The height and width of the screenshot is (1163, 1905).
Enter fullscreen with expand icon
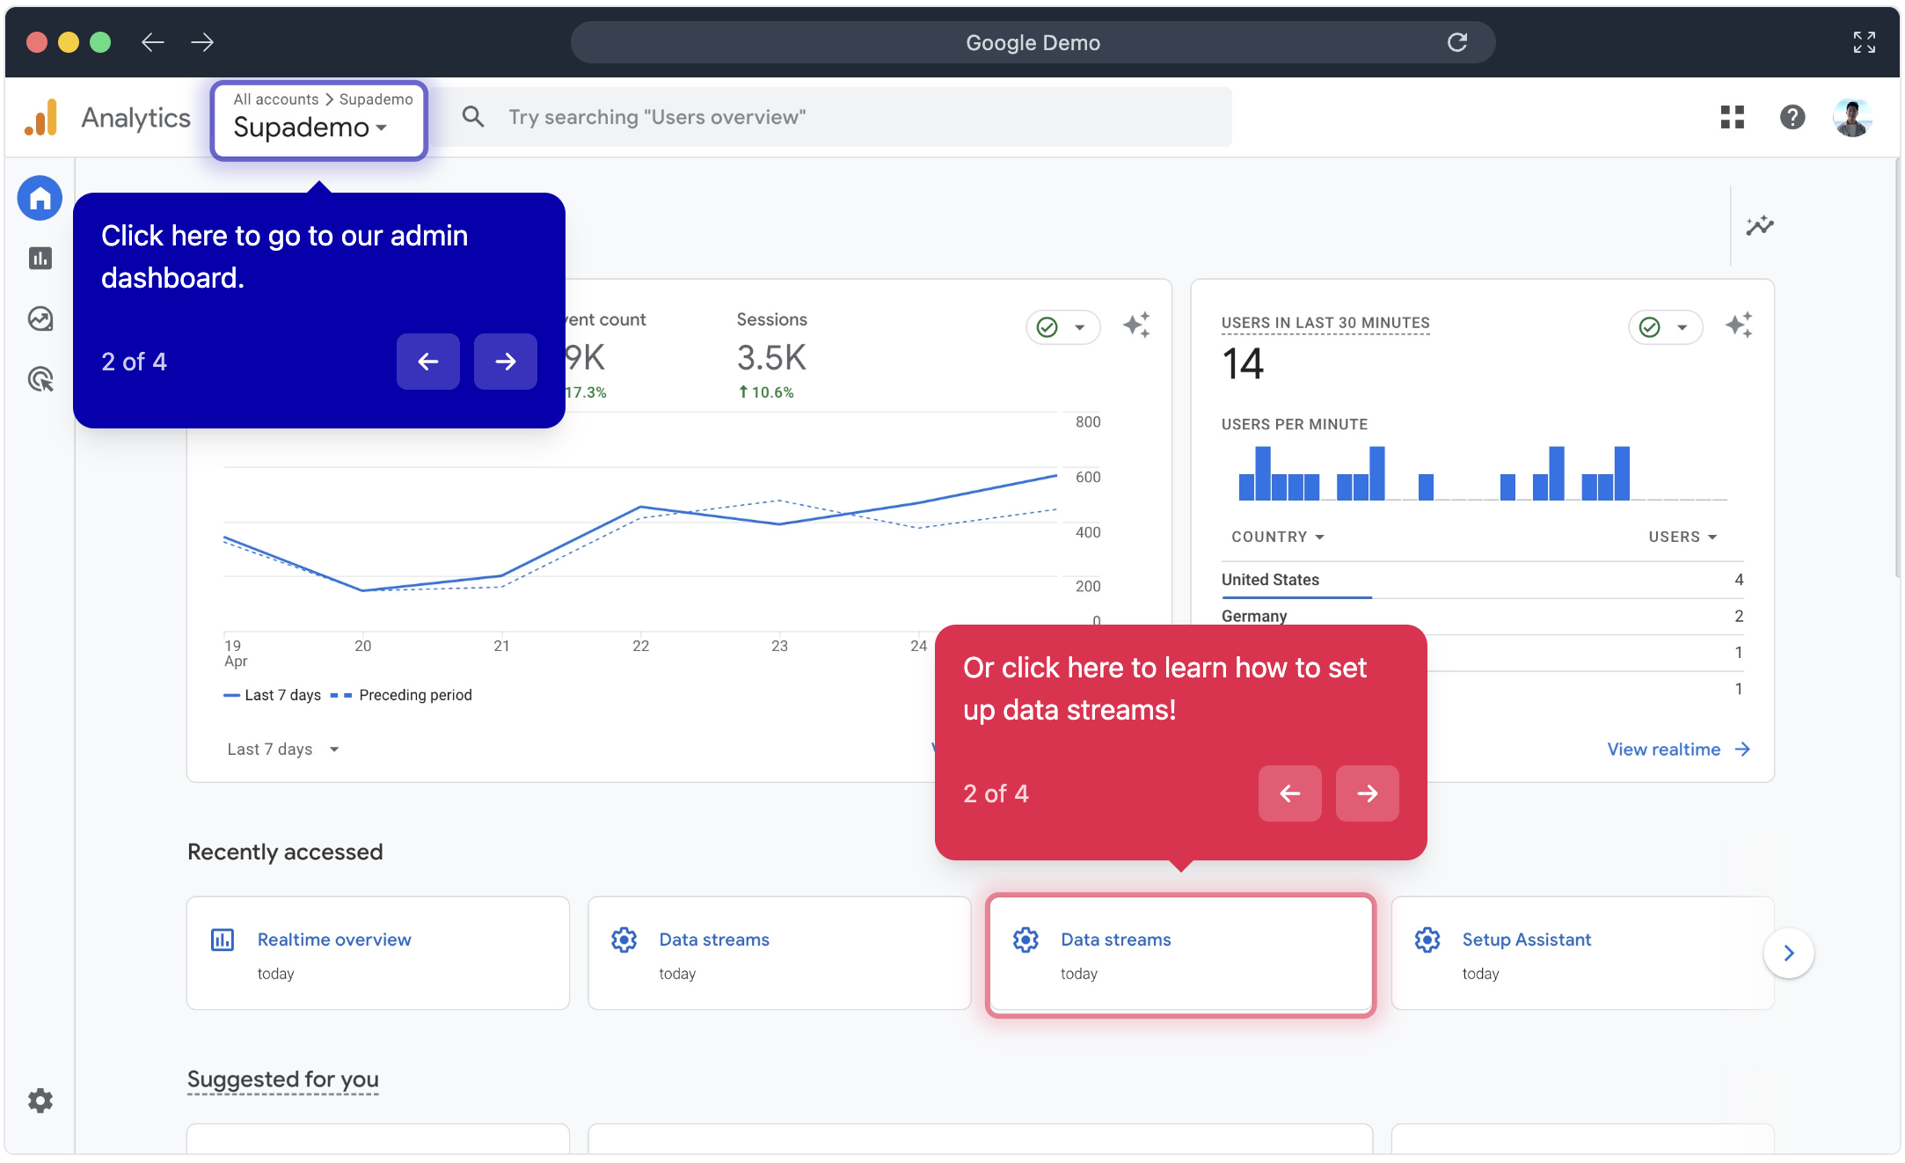coord(1864,42)
